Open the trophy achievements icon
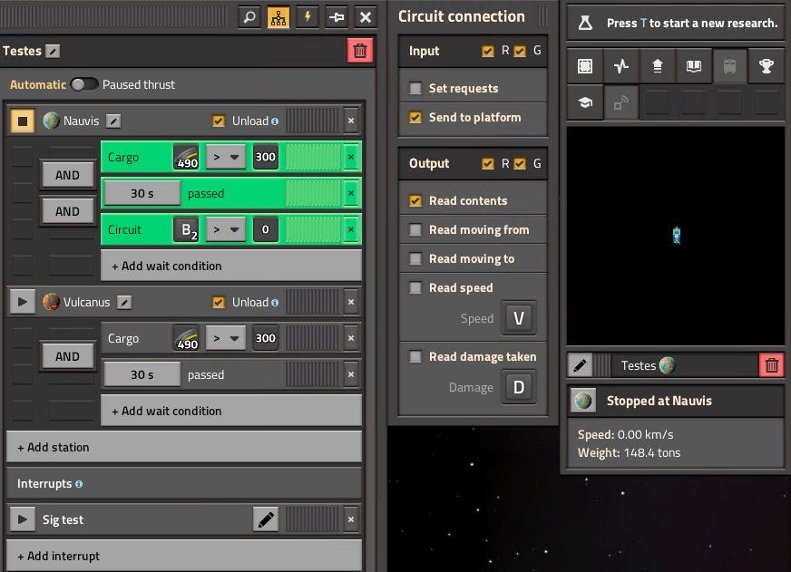 (766, 66)
